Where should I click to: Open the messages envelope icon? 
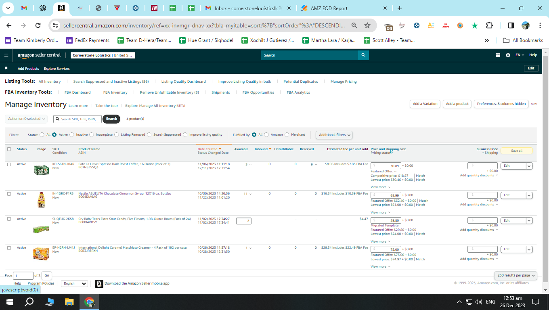pyautogui.click(x=498, y=55)
